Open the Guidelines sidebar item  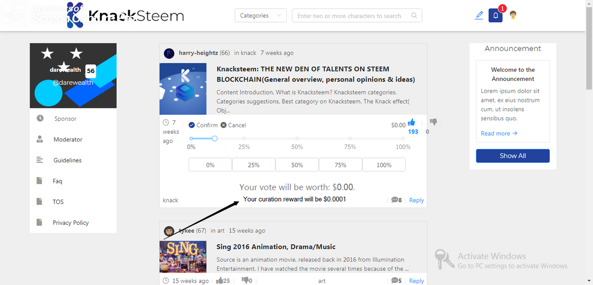[67, 160]
